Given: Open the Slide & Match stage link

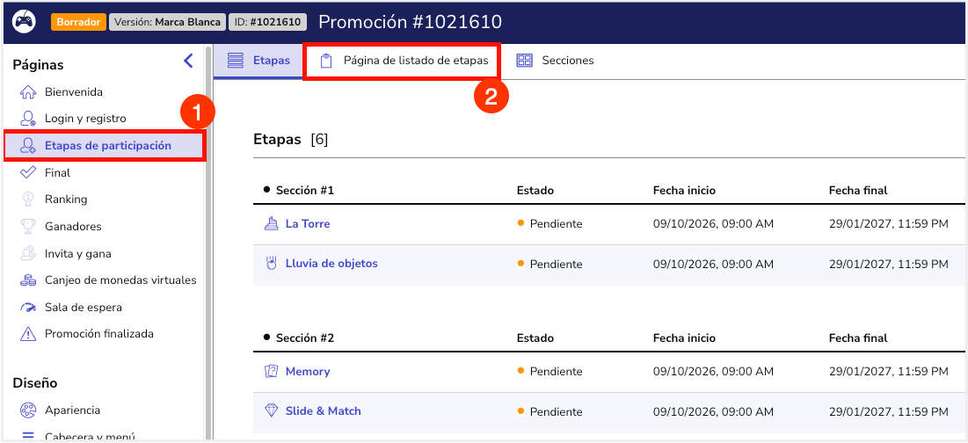Looking at the screenshot, I should click(323, 410).
